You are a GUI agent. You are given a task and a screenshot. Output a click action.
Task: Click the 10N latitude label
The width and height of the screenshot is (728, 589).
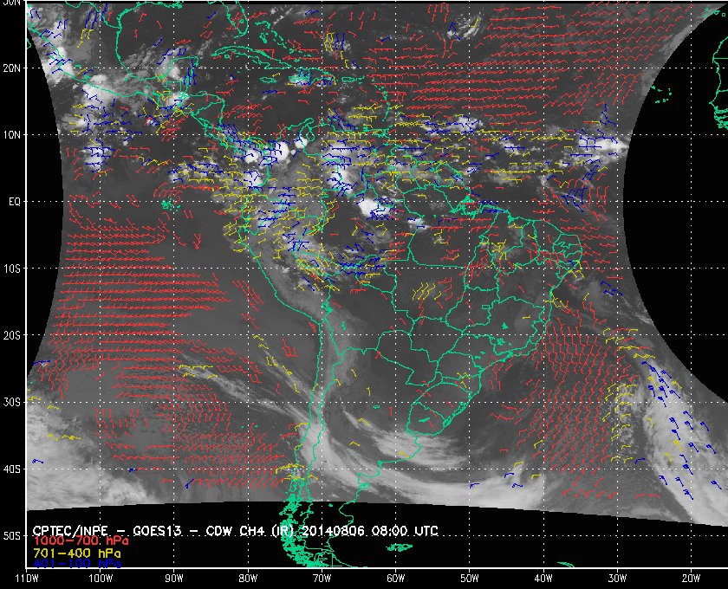tap(11, 134)
